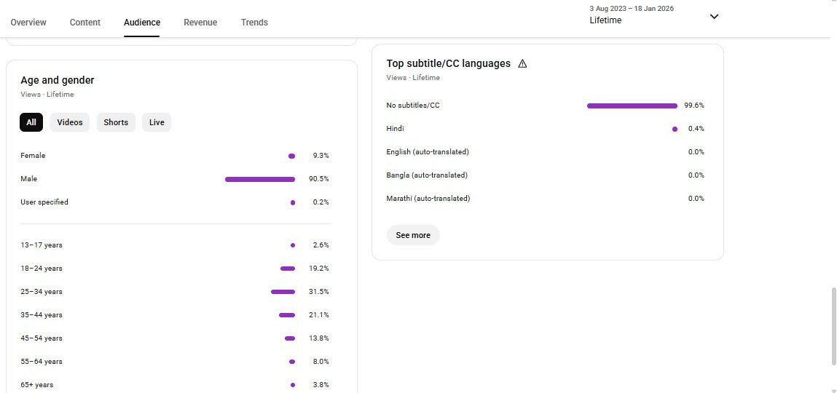The height and width of the screenshot is (393, 837).
Task: Select the Audience tab
Action: pyautogui.click(x=142, y=23)
